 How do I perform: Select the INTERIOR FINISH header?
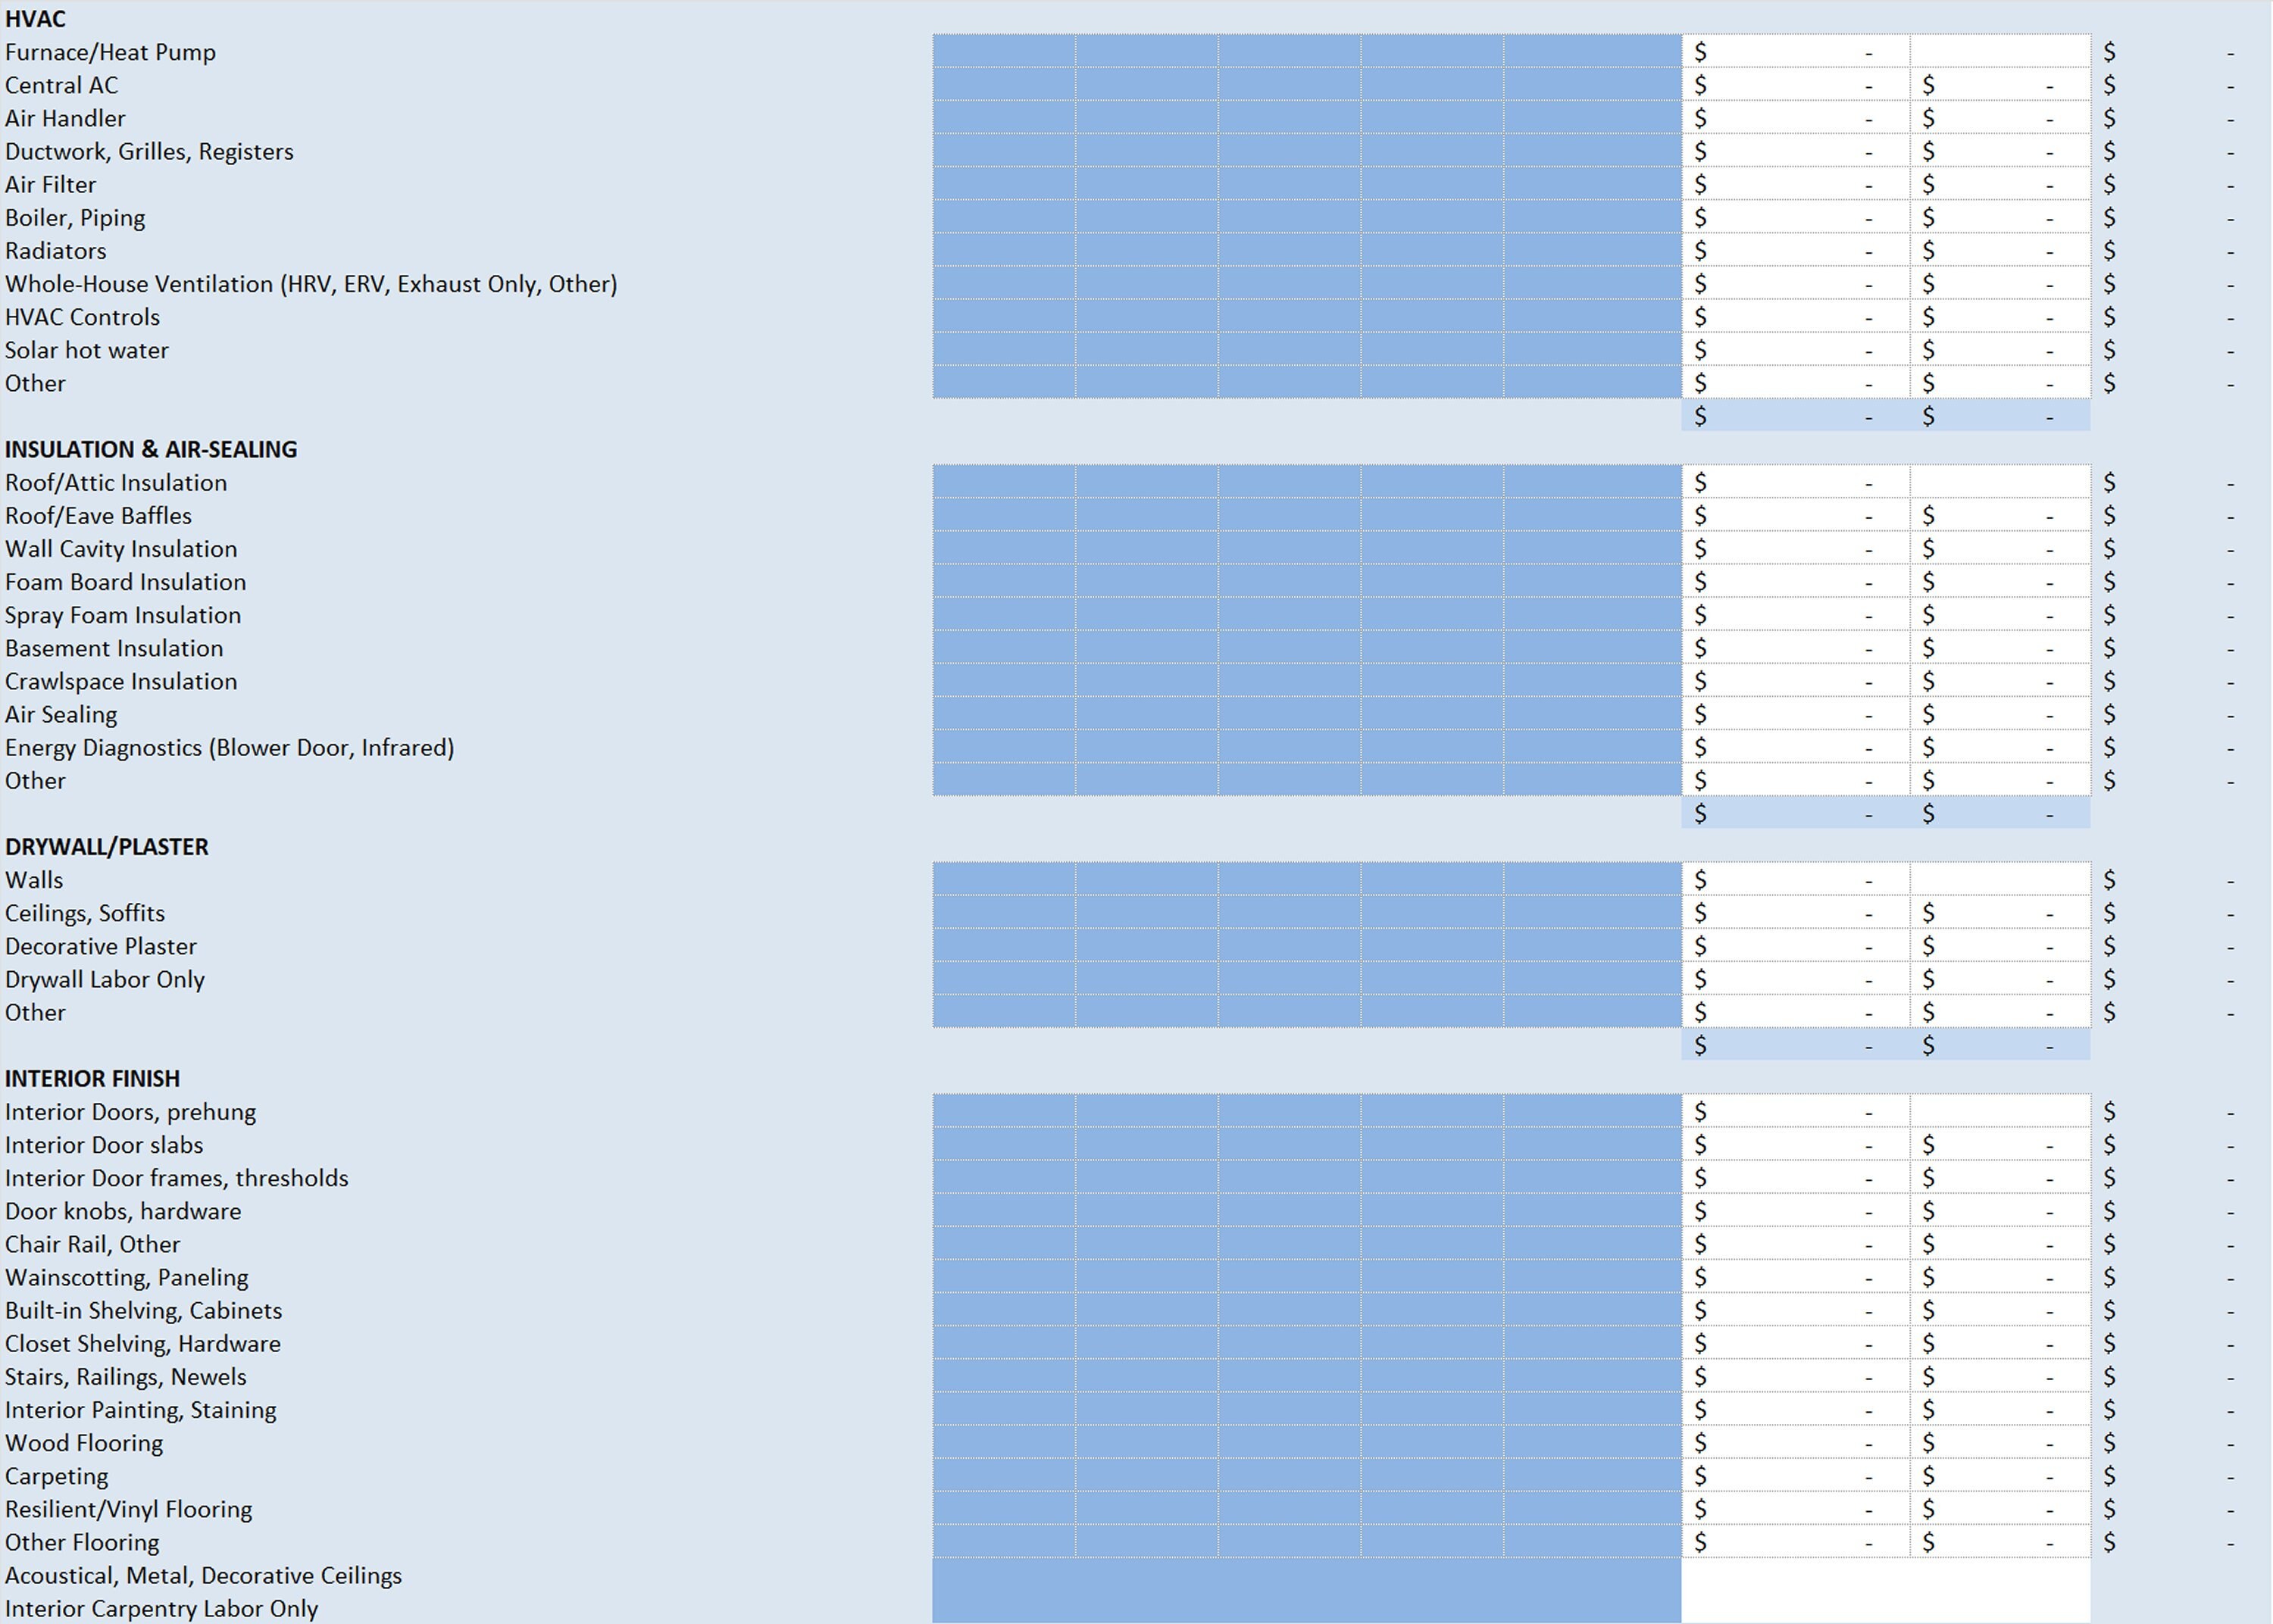click(92, 1078)
